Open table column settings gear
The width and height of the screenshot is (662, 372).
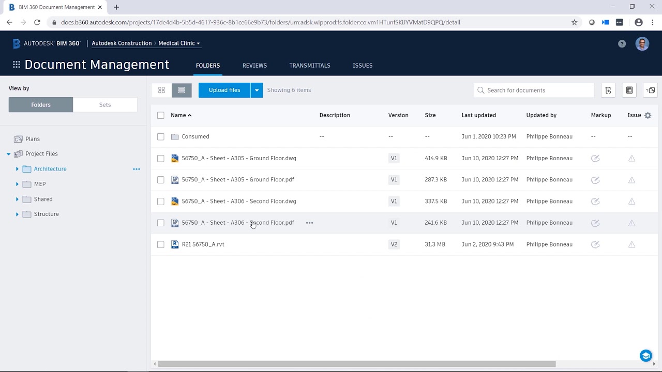648,115
